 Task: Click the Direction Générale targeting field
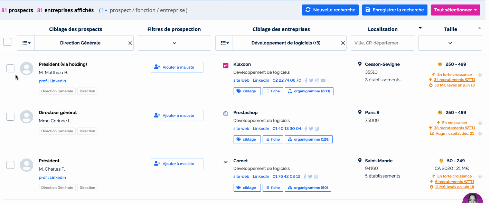[81, 43]
